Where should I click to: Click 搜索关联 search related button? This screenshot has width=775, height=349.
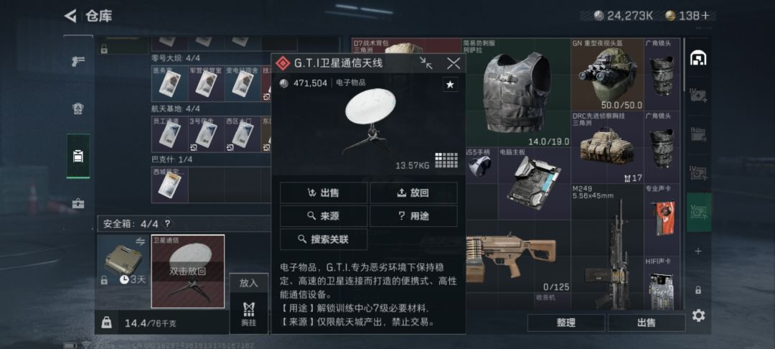tap(323, 239)
